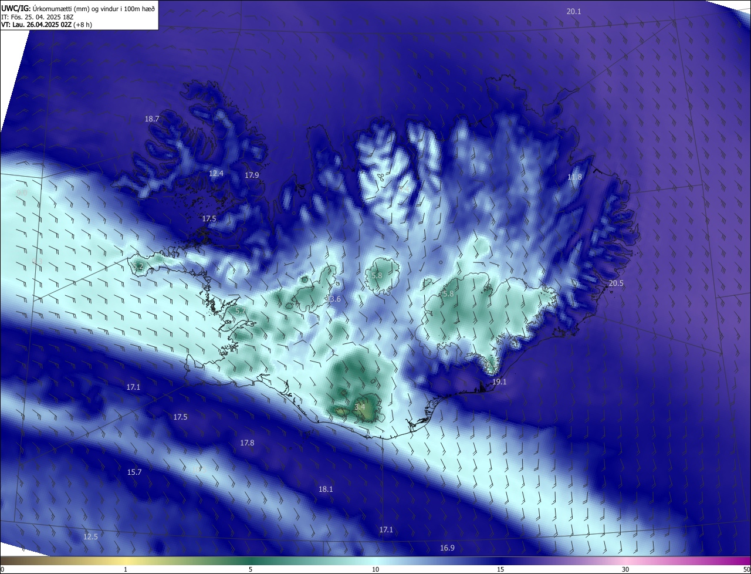Click the 13.6 value in central Iceland
751x574 pixels.
click(x=333, y=299)
